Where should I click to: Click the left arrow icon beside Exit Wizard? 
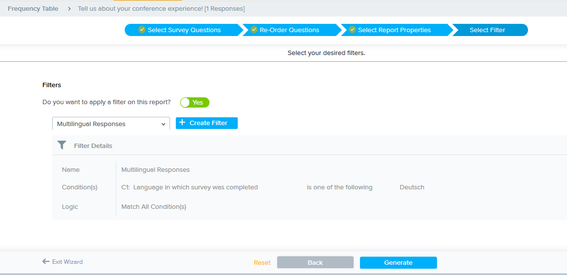[x=46, y=261]
